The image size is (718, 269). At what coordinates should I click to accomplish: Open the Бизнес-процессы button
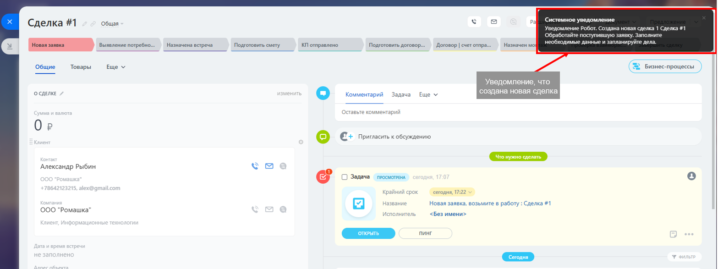click(665, 66)
